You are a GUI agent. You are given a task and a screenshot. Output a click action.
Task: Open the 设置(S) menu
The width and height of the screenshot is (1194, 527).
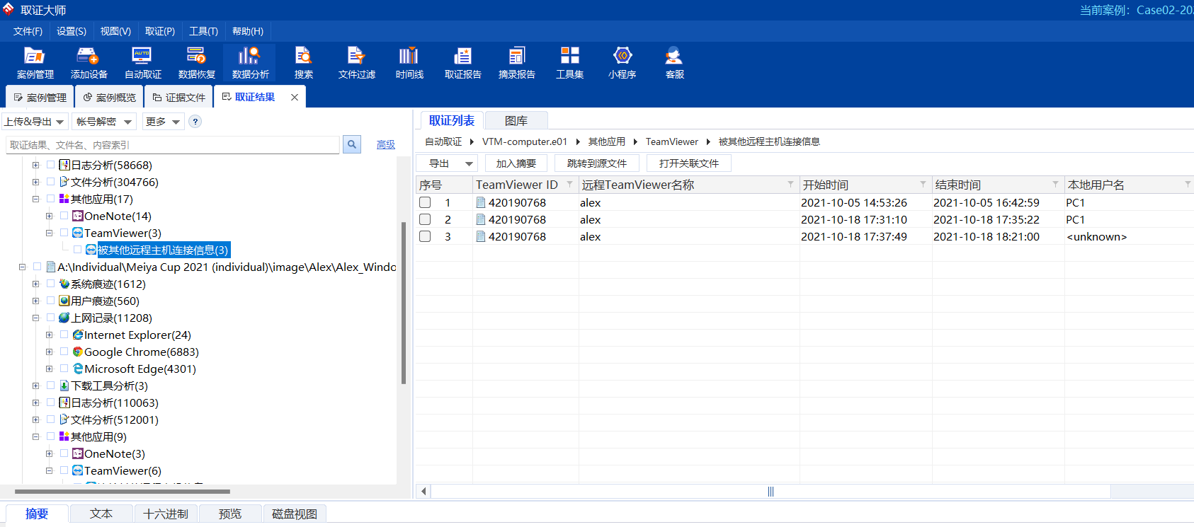72,31
